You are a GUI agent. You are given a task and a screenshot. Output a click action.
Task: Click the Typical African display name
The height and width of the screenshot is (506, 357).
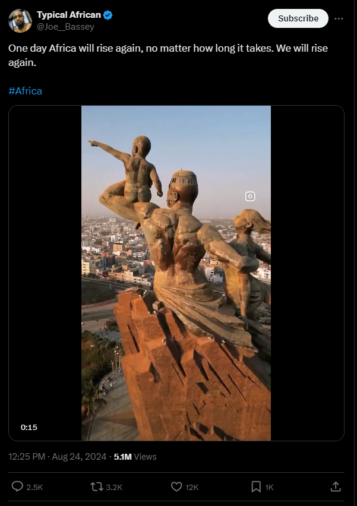coord(69,15)
